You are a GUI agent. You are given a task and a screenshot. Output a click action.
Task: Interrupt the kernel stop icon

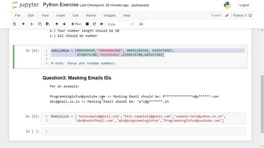click(x=87, y=24)
